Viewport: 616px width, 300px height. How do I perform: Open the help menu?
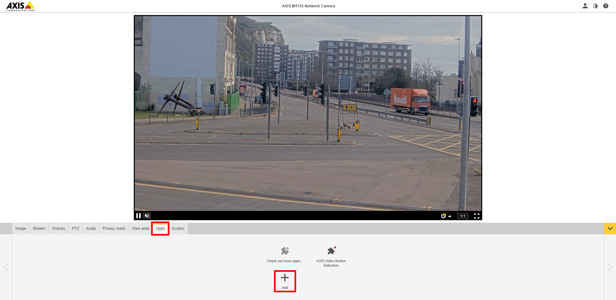[x=606, y=6]
